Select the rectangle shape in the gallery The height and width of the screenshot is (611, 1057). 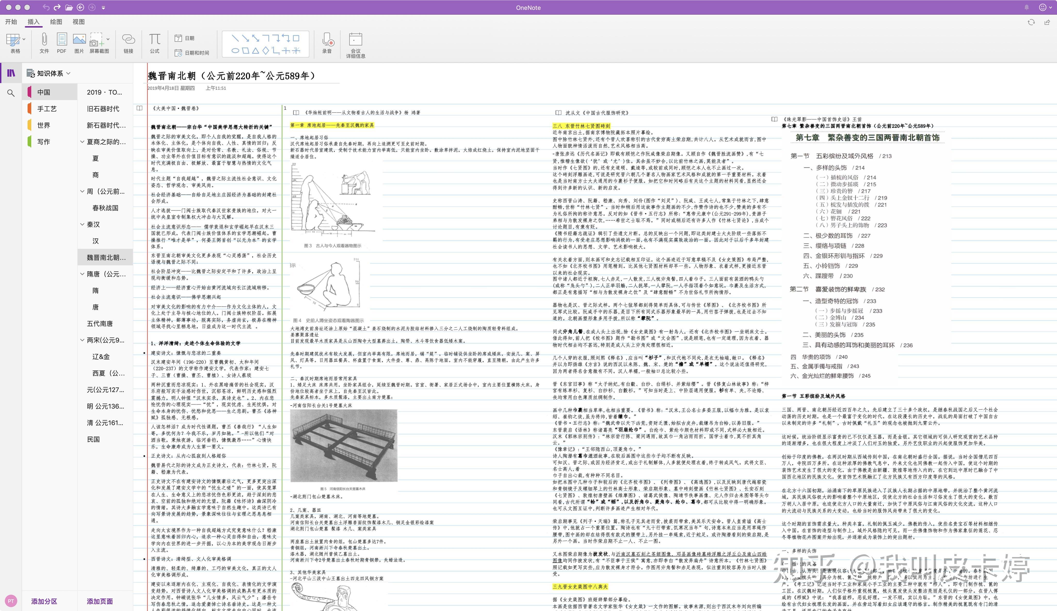point(296,38)
